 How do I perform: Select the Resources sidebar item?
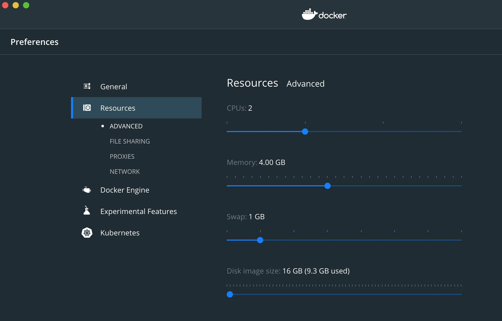[x=118, y=108]
